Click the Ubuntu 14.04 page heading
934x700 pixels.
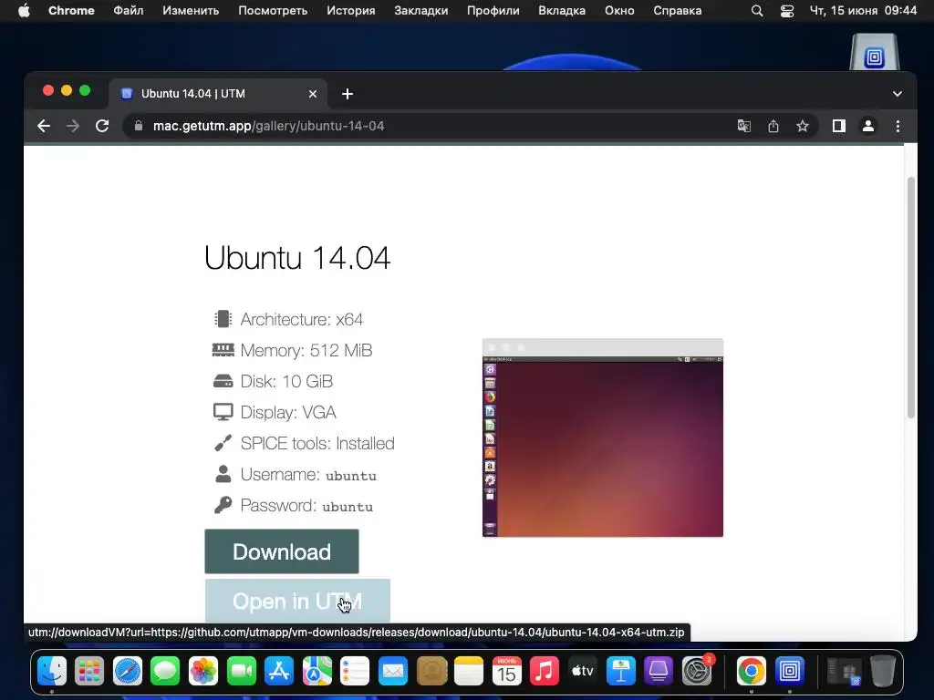point(296,258)
